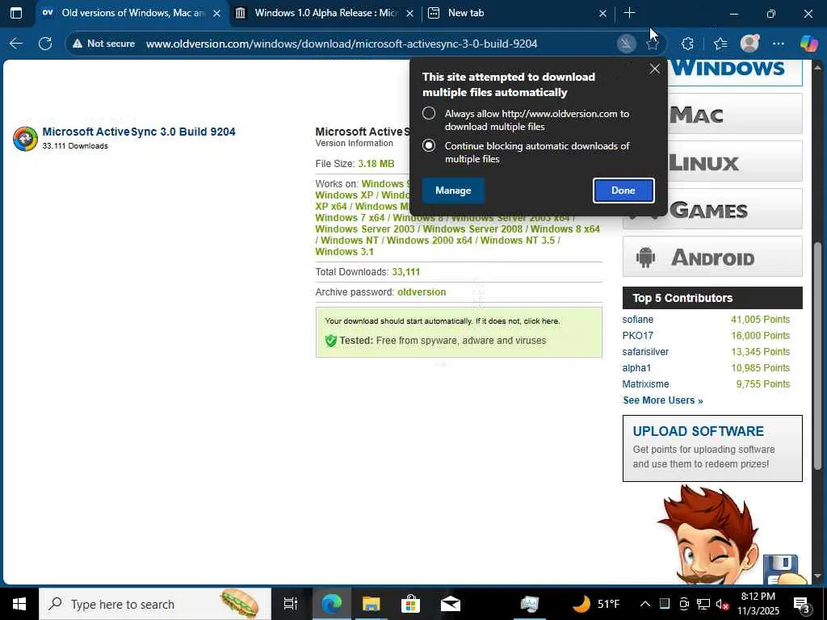The height and width of the screenshot is (620, 827).
Task: Open the notification center icon
Action: (x=801, y=604)
